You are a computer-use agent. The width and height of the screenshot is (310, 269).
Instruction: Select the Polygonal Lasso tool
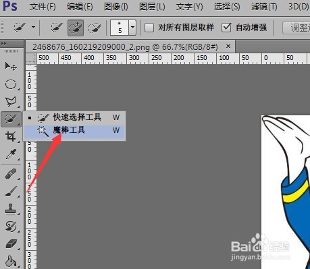pos(11,102)
